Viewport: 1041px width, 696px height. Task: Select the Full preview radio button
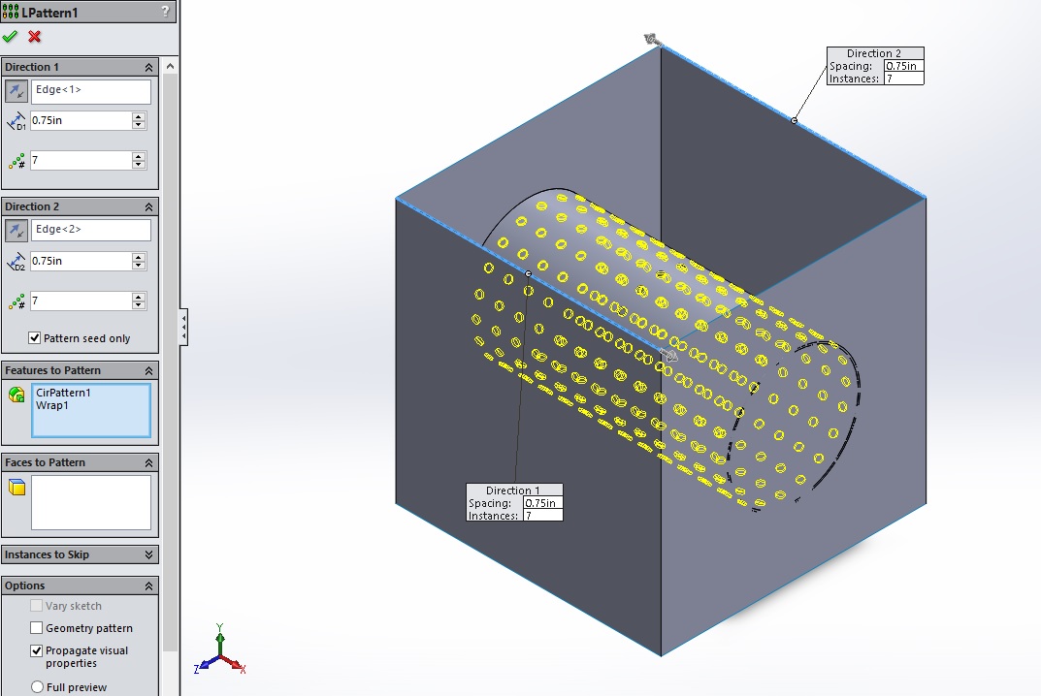[37, 687]
